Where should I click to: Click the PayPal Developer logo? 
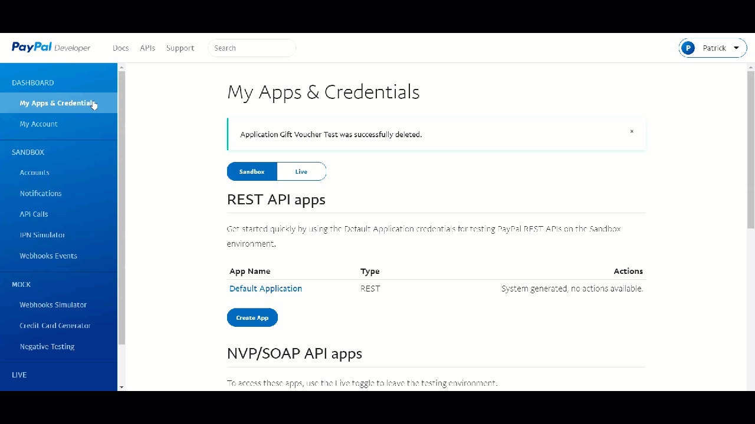[x=51, y=48]
